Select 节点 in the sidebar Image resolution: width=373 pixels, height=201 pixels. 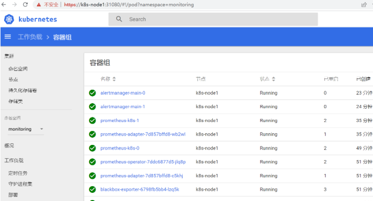coord(13,80)
